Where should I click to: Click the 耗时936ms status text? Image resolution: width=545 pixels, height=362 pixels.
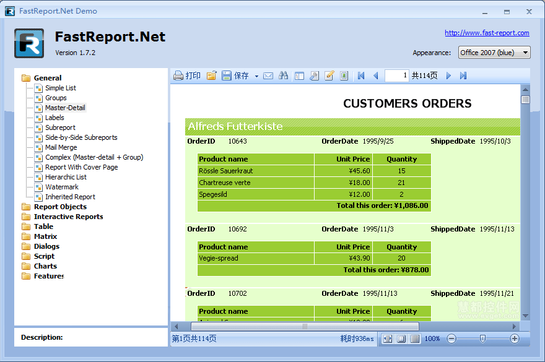357,338
